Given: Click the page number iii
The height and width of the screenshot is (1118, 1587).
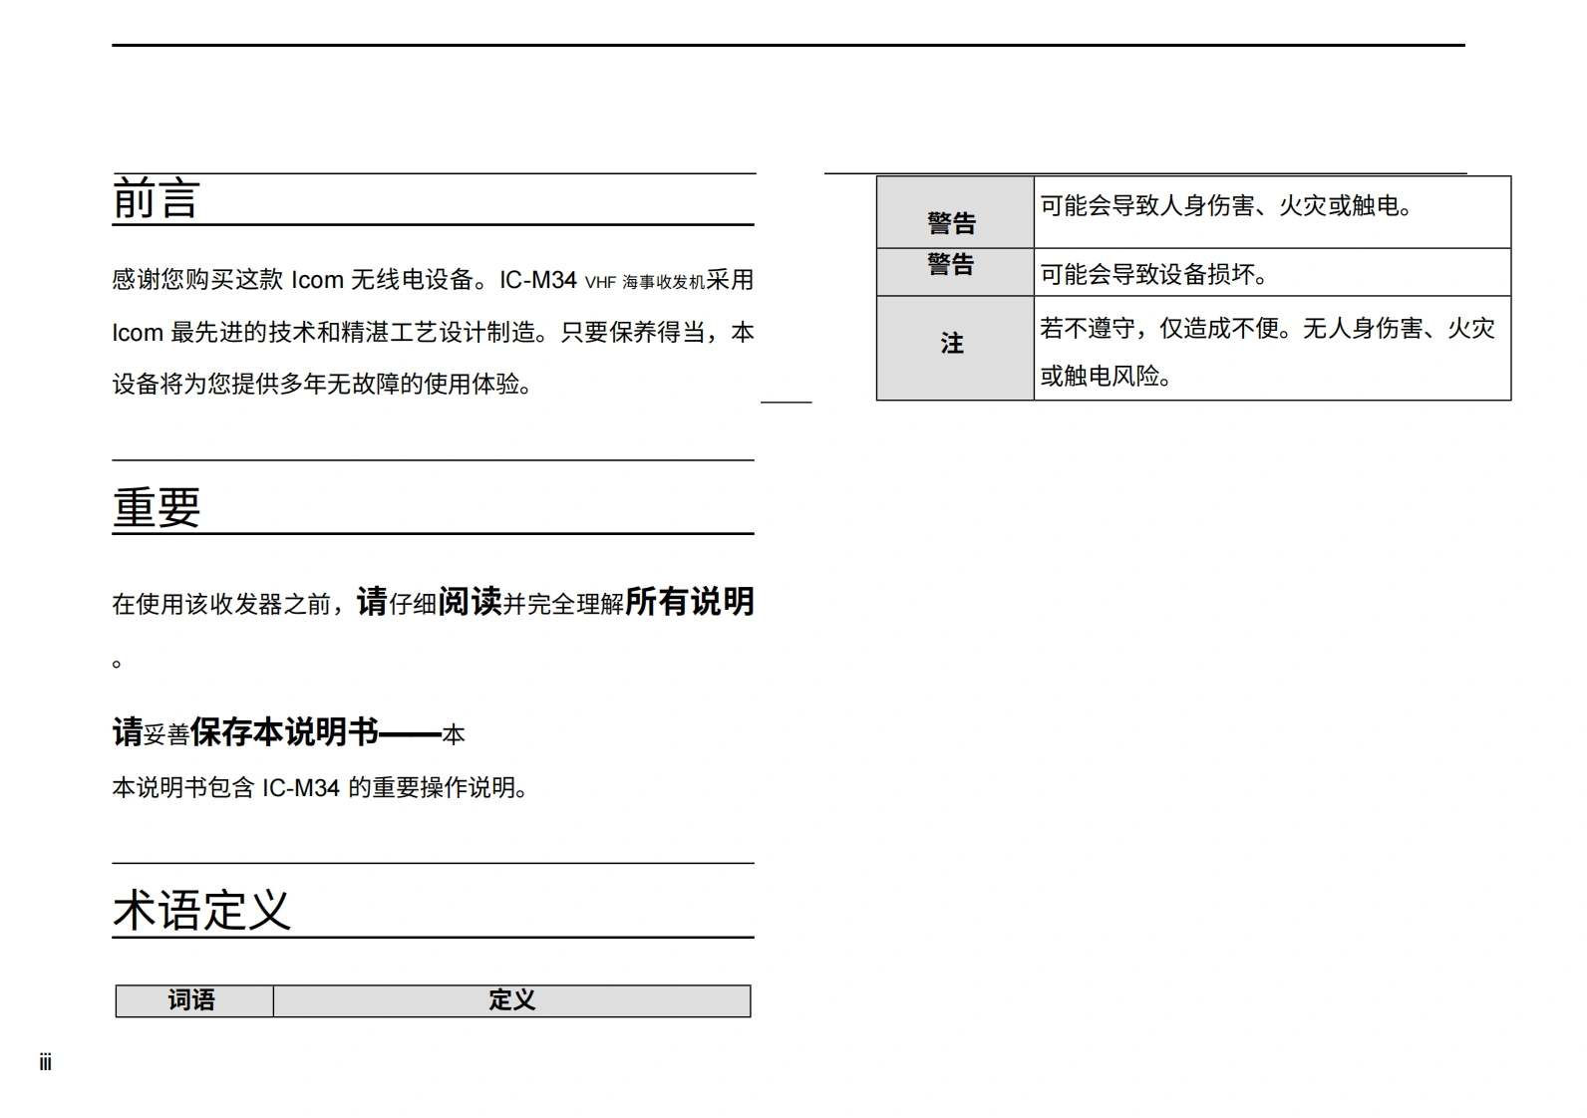Looking at the screenshot, I should point(46,1062).
